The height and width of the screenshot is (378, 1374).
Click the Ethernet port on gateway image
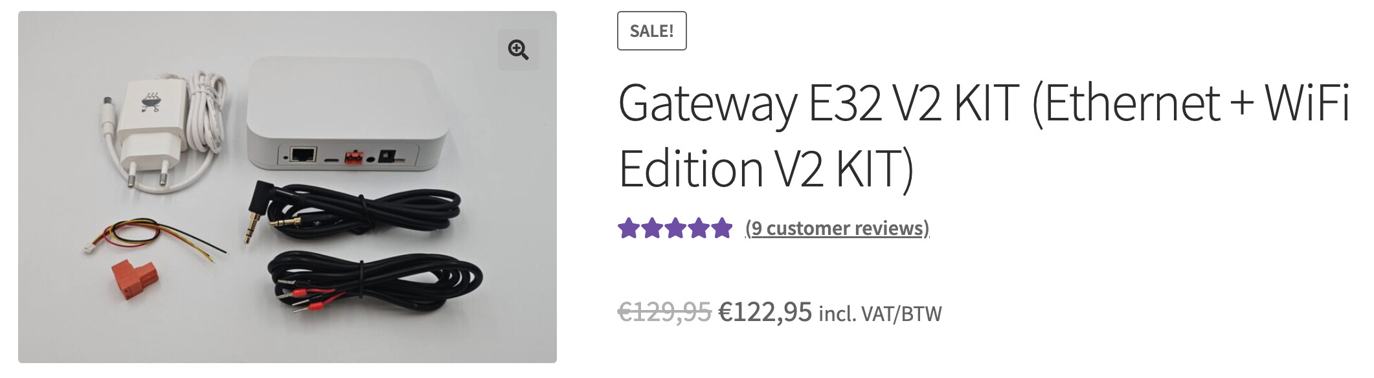pos(302,155)
